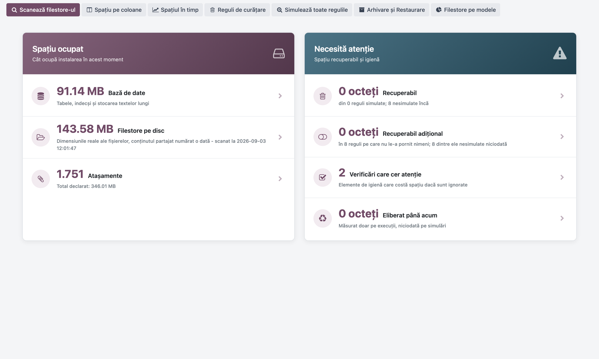Click the Atașamente label

click(105, 176)
